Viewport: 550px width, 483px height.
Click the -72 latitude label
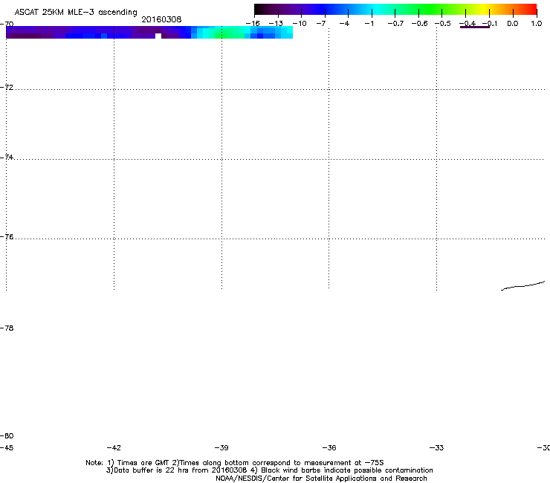[x=7, y=87]
